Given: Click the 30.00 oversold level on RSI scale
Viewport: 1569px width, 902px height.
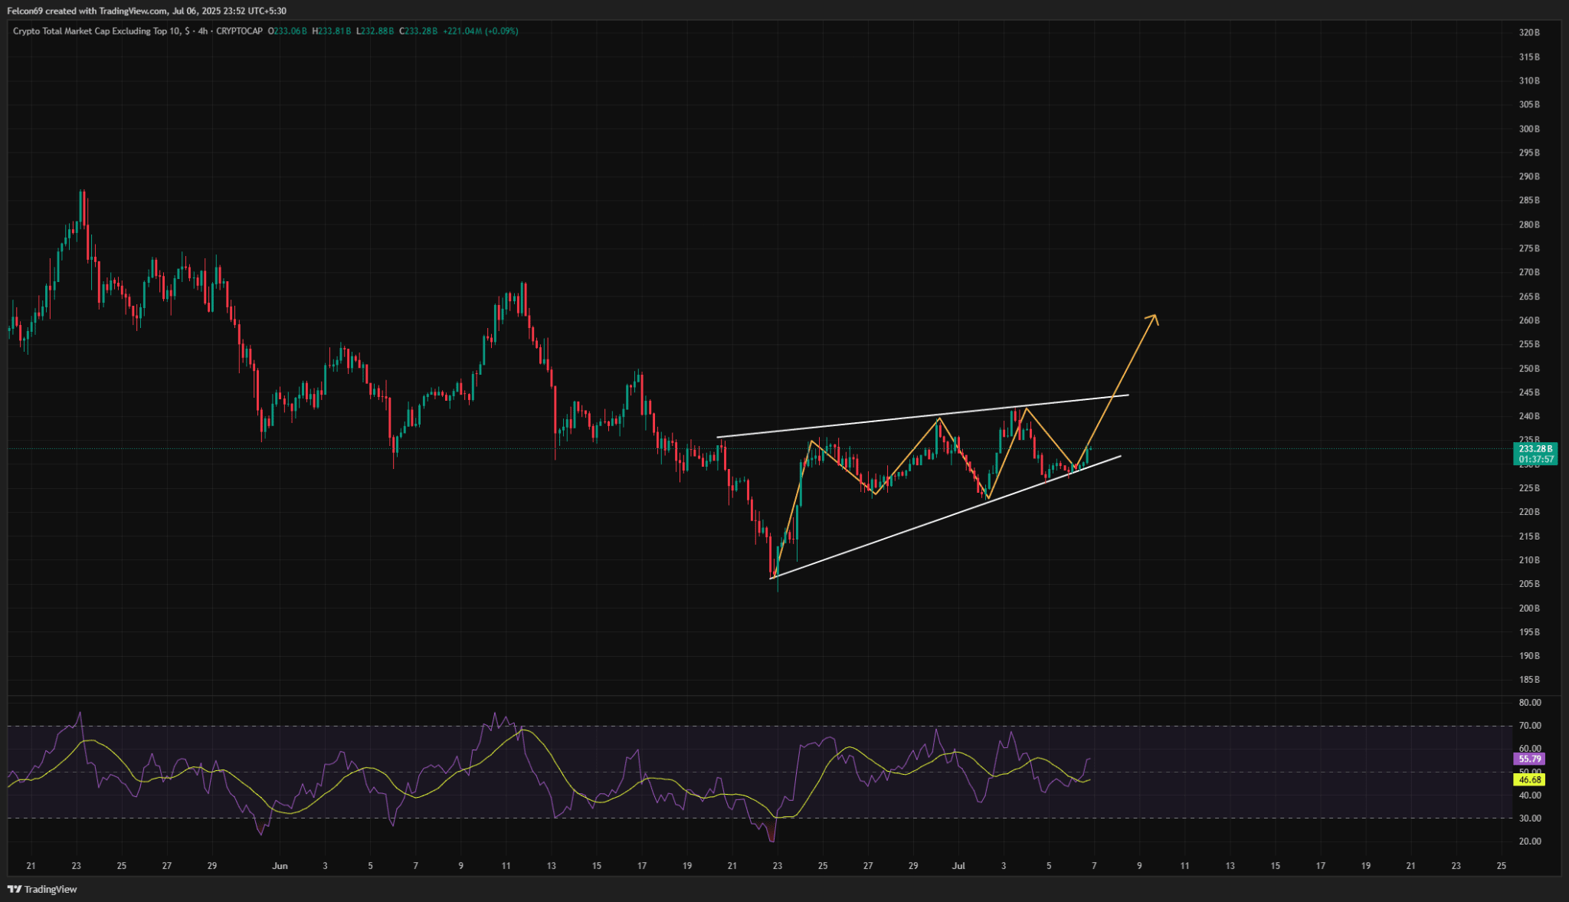Looking at the screenshot, I should point(1530,818).
